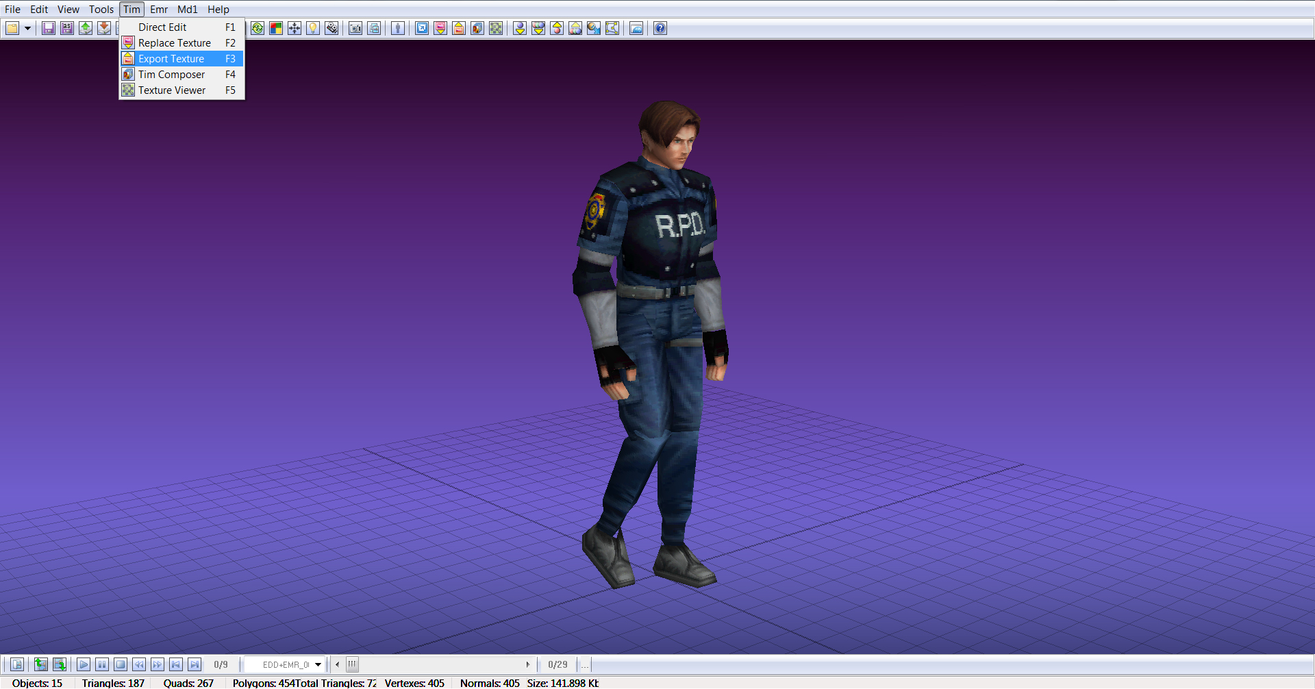
Task: Click the green up-arrow import icon
Action: [x=86, y=28]
